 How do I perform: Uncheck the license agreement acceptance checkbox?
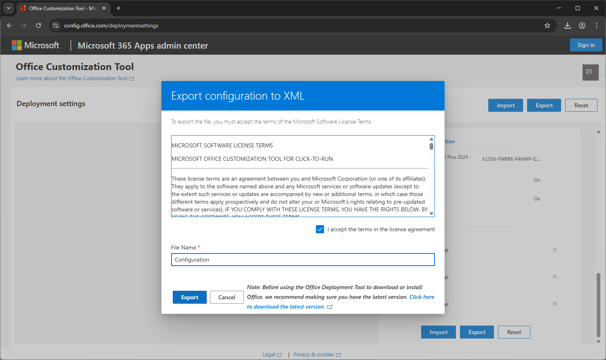pos(320,229)
